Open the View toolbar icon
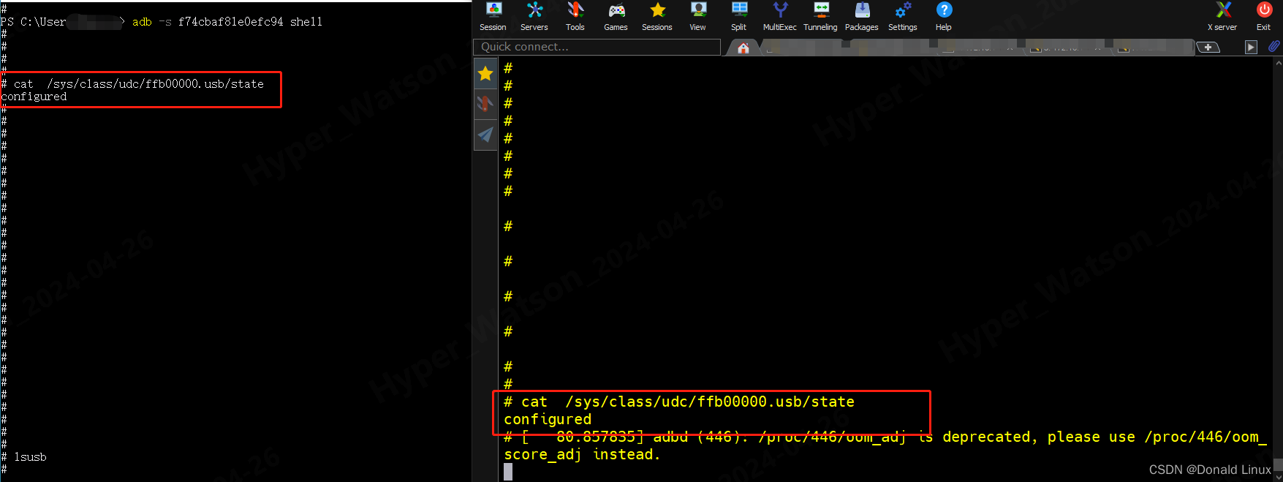This screenshot has height=482, width=1283. 698,16
